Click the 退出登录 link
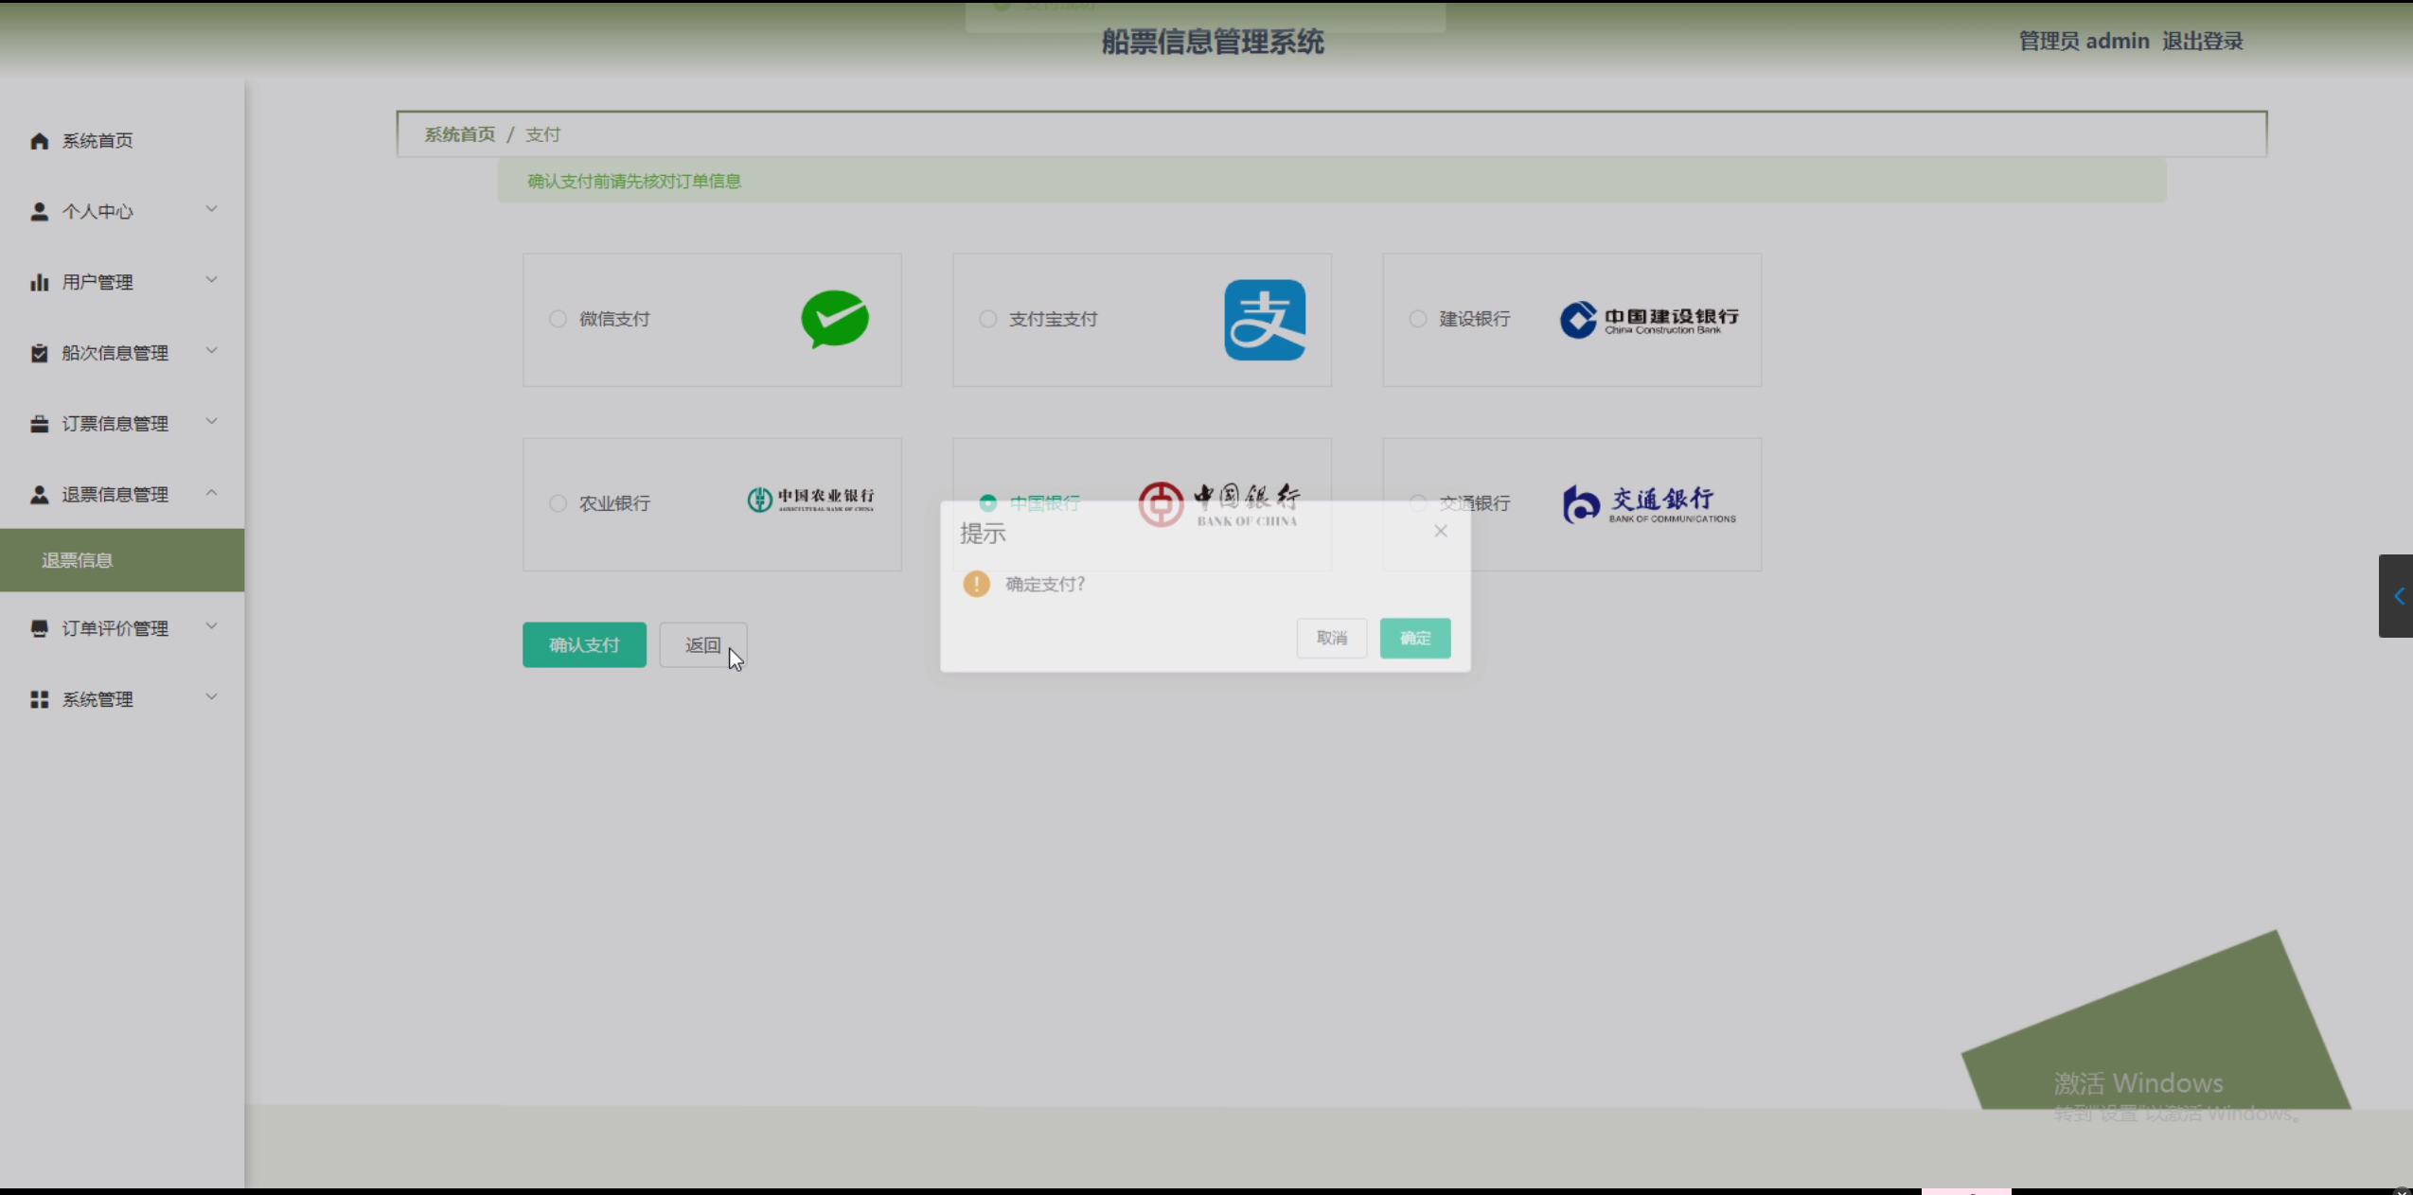Screen dimensions: 2413x1195 pos(2203,41)
